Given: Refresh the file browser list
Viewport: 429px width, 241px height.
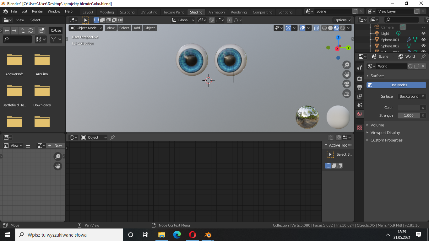Looking at the screenshot, I should click(31, 30).
